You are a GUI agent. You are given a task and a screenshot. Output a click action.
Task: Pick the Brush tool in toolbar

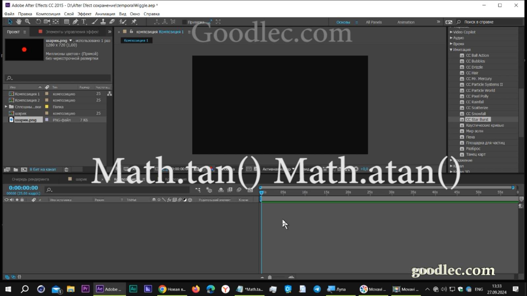(x=95, y=22)
